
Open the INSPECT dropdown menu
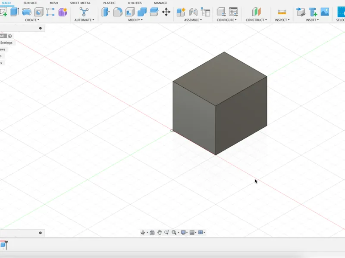(x=282, y=20)
